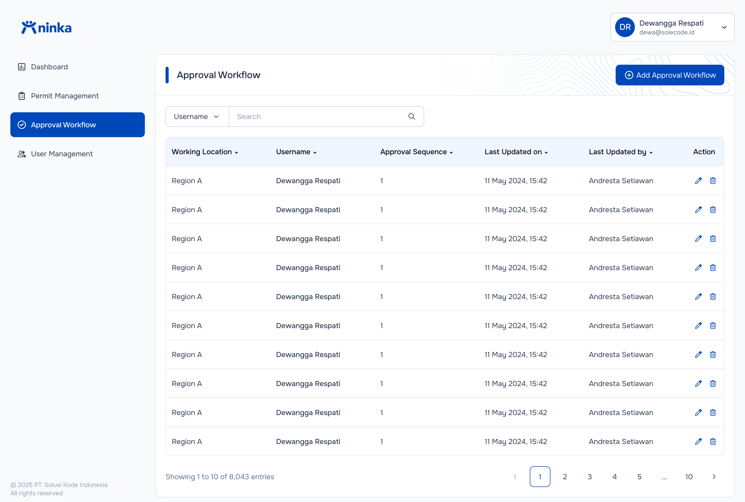This screenshot has height=502, width=745.
Task: Edit the last table row with the pencil icon
Action: (698, 441)
